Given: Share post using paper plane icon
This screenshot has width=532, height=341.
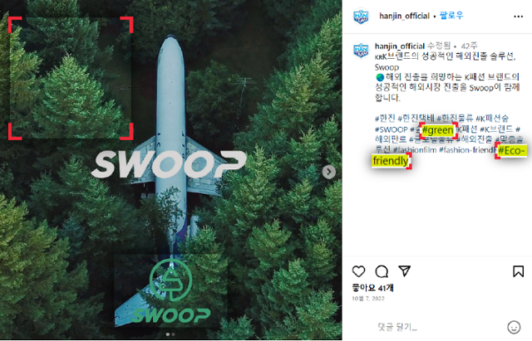Looking at the screenshot, I should pos(405,270).
